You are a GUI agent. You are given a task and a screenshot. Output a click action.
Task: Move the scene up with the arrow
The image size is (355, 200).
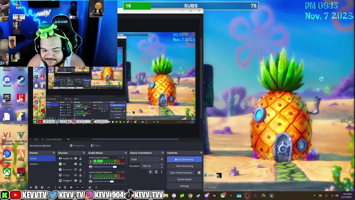(49, 187)
